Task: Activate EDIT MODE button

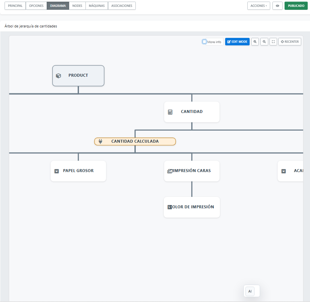Action: pyautogui.click(x=237, y=42)
